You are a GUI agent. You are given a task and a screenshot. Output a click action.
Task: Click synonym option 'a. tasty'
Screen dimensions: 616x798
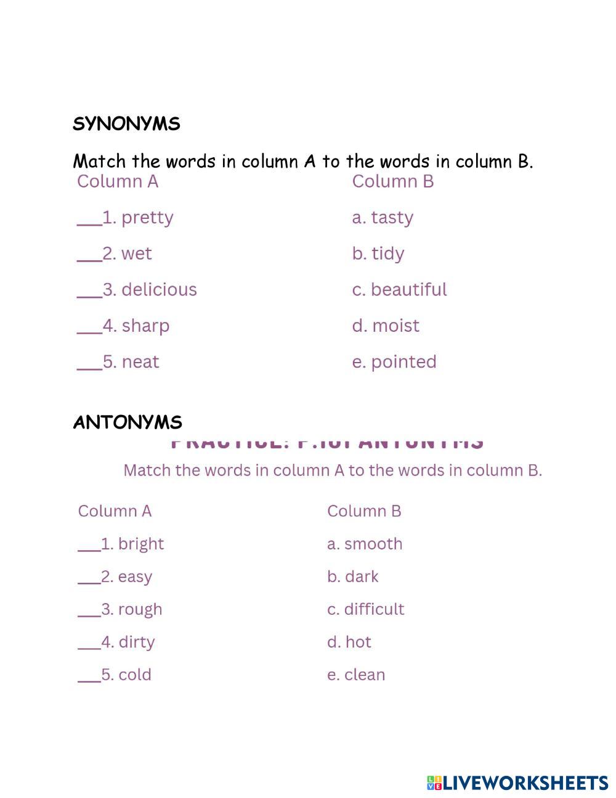point(383,218)
